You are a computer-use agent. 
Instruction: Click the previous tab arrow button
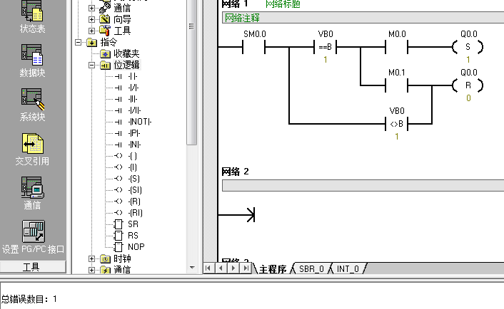(x=221, y=268)
